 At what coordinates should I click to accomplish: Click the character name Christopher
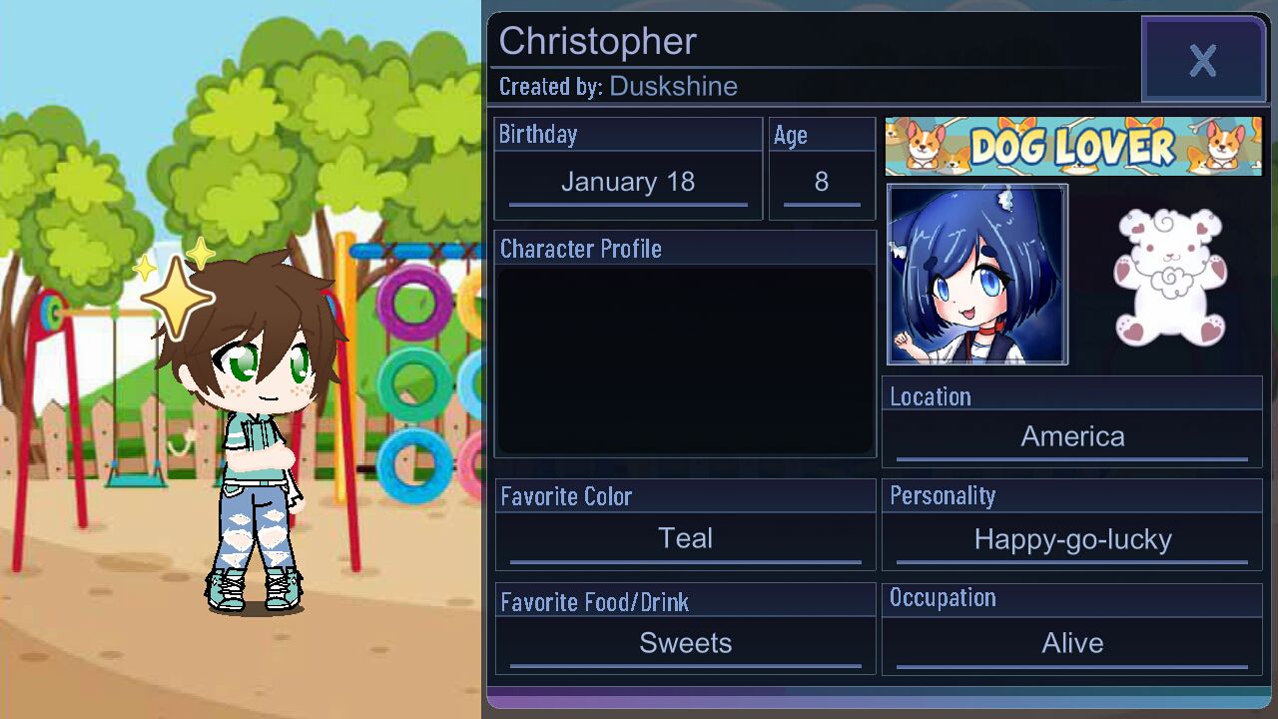[597, 41]
